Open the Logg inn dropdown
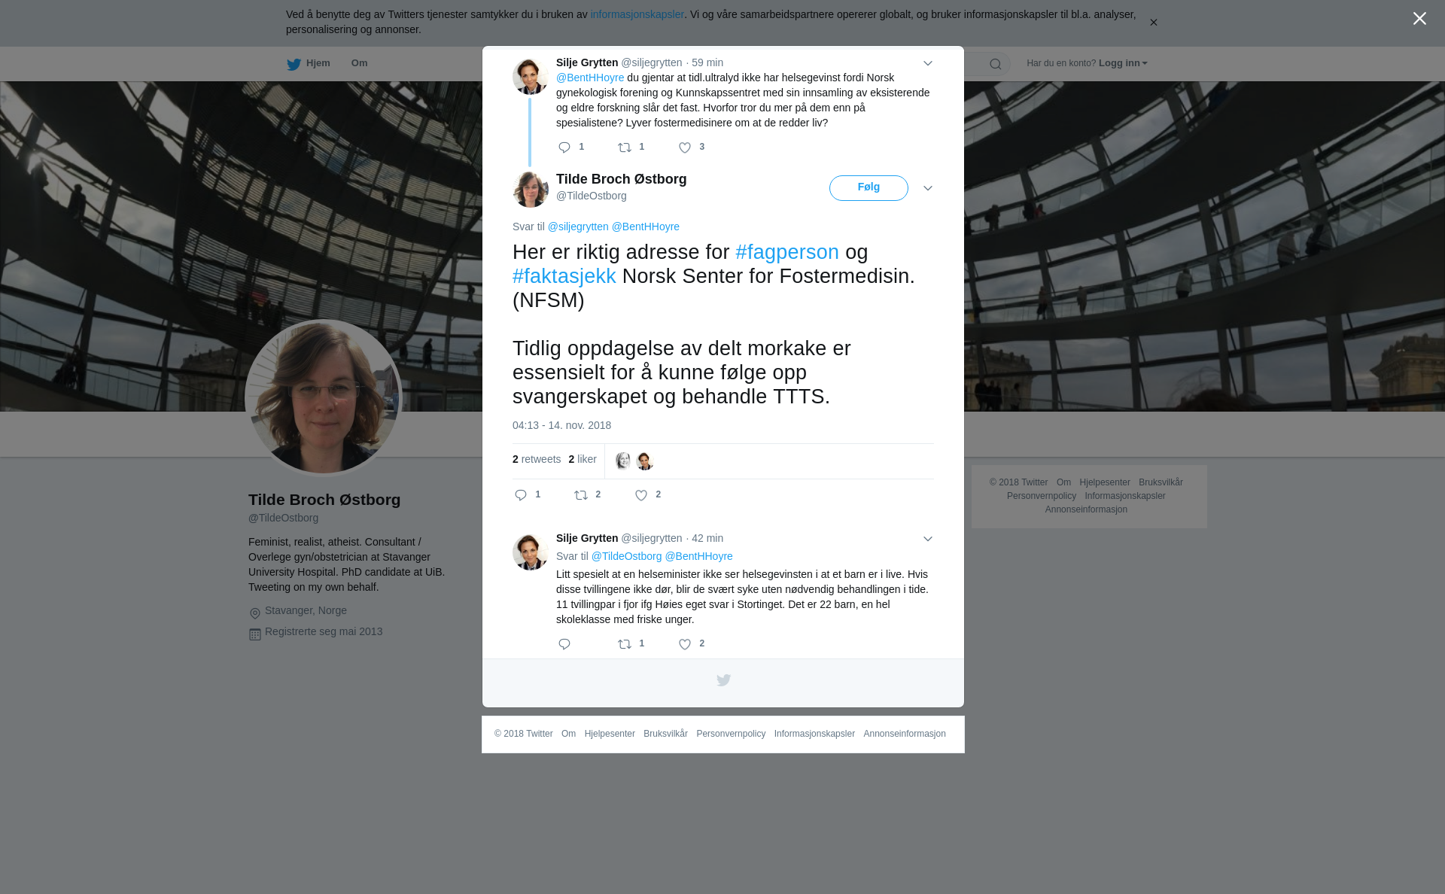1445x894 pixels. pyautogui.click(x=1123, y=63)
